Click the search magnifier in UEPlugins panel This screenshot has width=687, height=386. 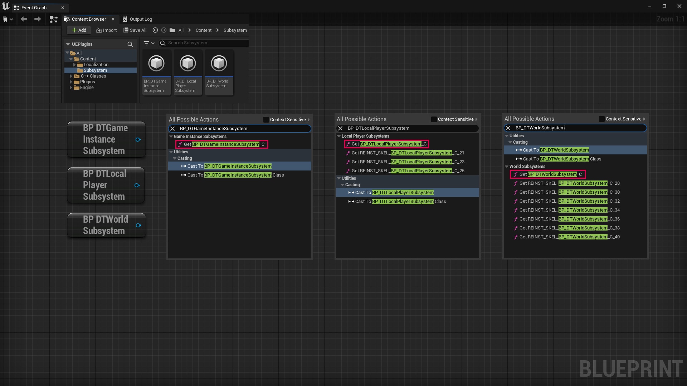click(130, 44)
